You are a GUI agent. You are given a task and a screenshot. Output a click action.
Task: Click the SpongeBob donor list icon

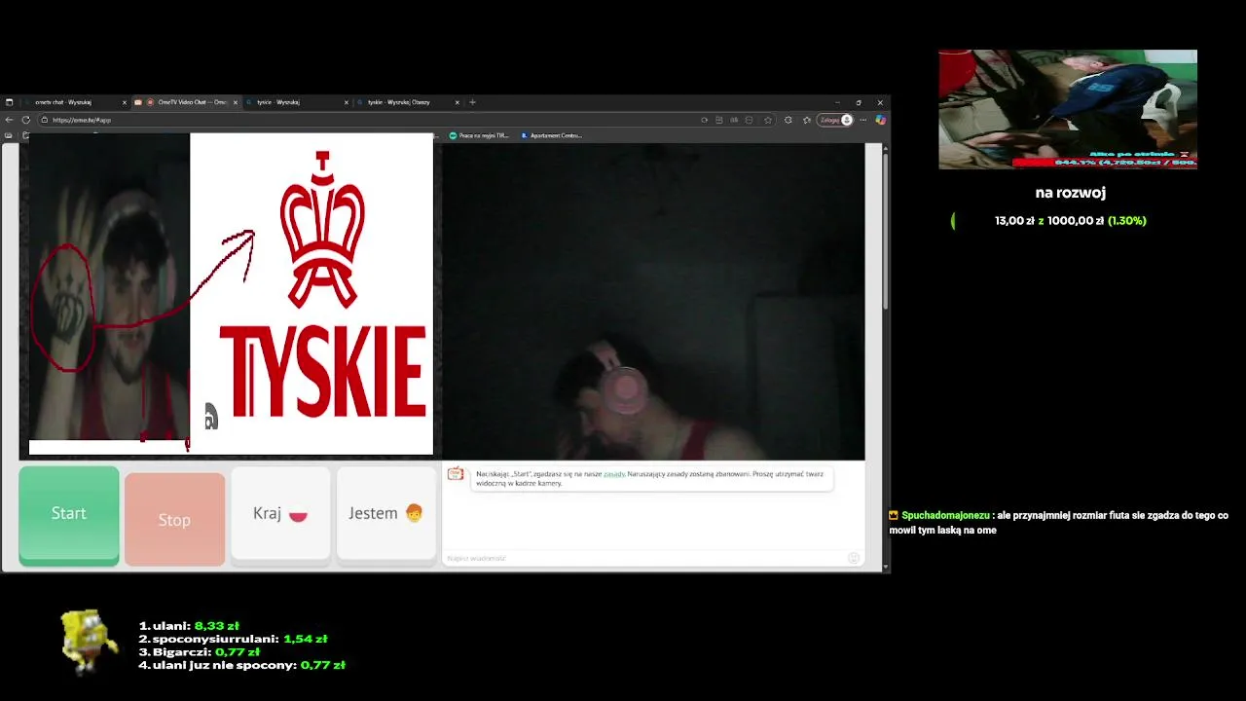[x=88, y=642]
